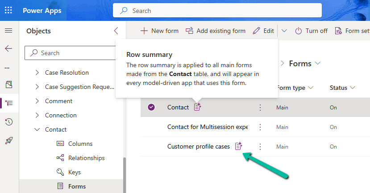Click the back arrow in left rail
The image size is (370, 193).
(x=8, y=48)
